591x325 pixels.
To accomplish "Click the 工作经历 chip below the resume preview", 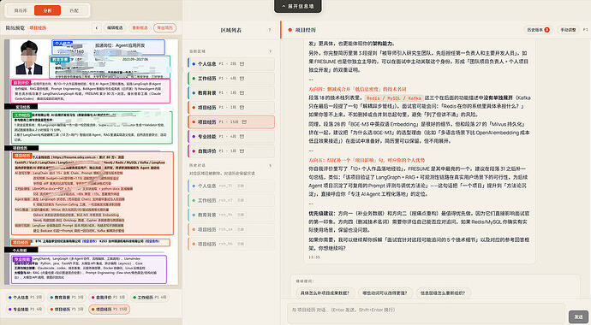I will 149,297.
